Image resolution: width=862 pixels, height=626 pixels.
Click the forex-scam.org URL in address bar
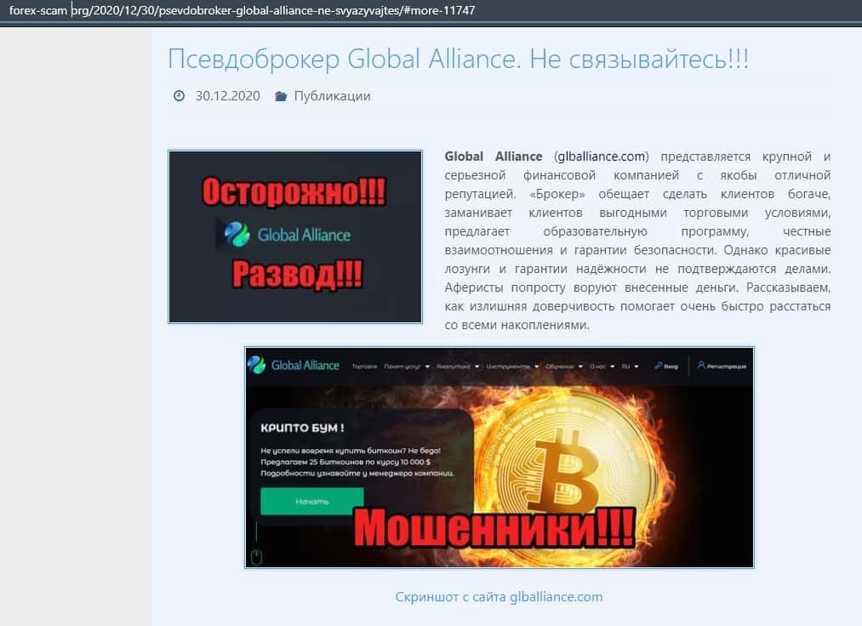(242, 10)
